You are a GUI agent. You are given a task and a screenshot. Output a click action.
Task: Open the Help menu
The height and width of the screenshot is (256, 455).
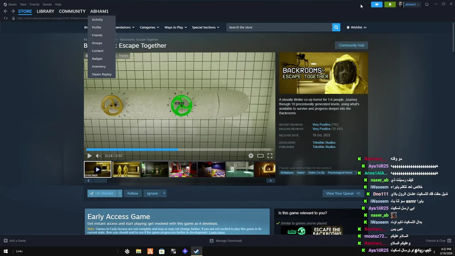click(58, 4)
